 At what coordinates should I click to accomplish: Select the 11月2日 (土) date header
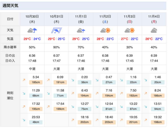(x=105, y=19)
